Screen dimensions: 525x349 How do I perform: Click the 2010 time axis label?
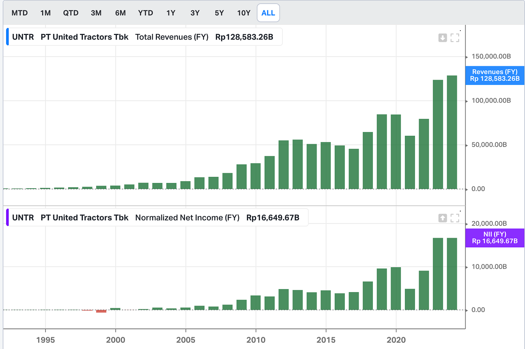pos(256,340)
